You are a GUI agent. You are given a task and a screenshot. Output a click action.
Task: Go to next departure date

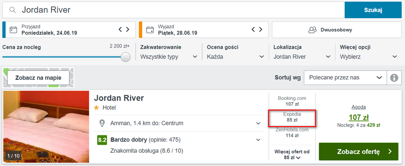[x=260, y=29]
